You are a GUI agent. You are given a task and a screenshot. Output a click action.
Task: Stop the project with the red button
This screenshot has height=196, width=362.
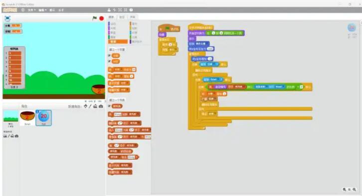coord(101,18)
